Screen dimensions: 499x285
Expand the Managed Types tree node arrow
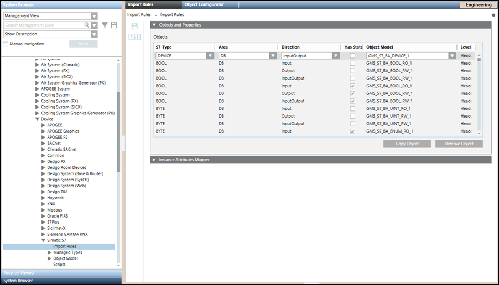tap(49, 252)
